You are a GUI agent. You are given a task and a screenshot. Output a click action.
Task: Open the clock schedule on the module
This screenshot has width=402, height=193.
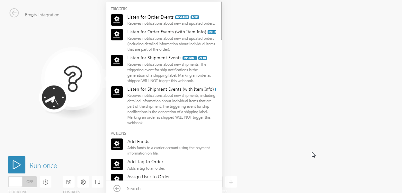[54, 97]
